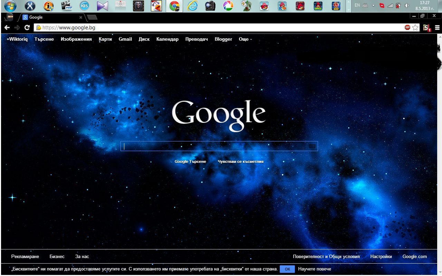Open the extension showing the red 1 badge
The width and height of the screenshot is (442, 276).
(x=427, y=28)
